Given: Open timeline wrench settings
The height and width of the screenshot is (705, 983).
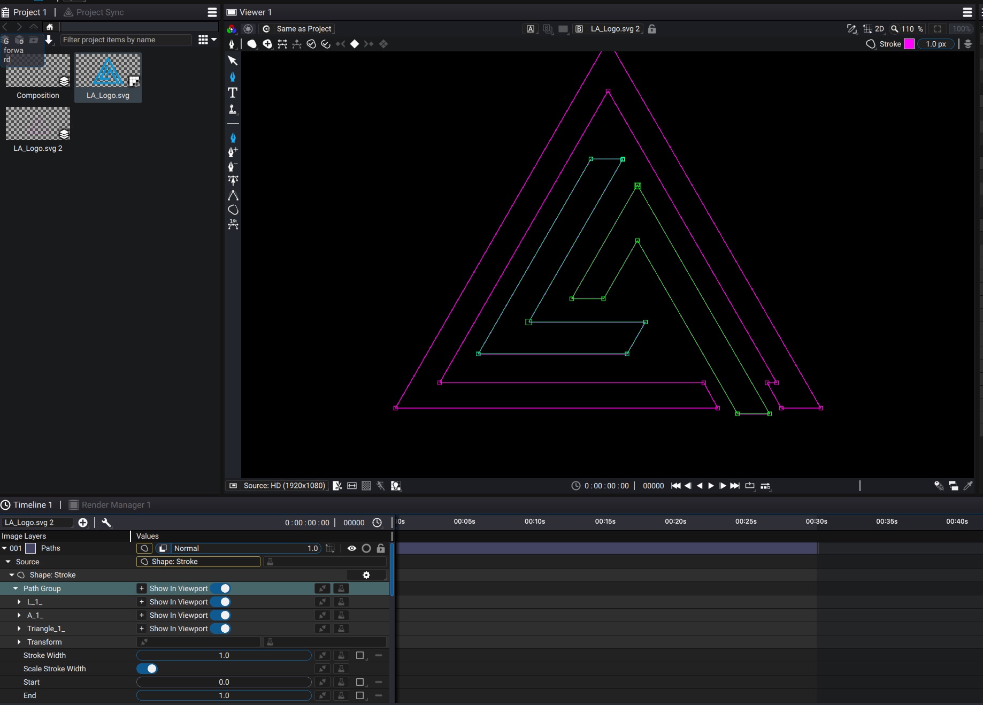Looking at the screenshot, I should [x=106, y=523].
